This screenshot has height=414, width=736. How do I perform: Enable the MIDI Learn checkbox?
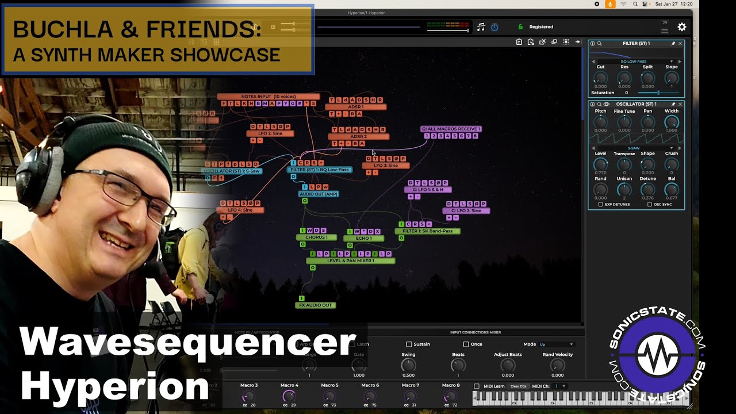476,386
